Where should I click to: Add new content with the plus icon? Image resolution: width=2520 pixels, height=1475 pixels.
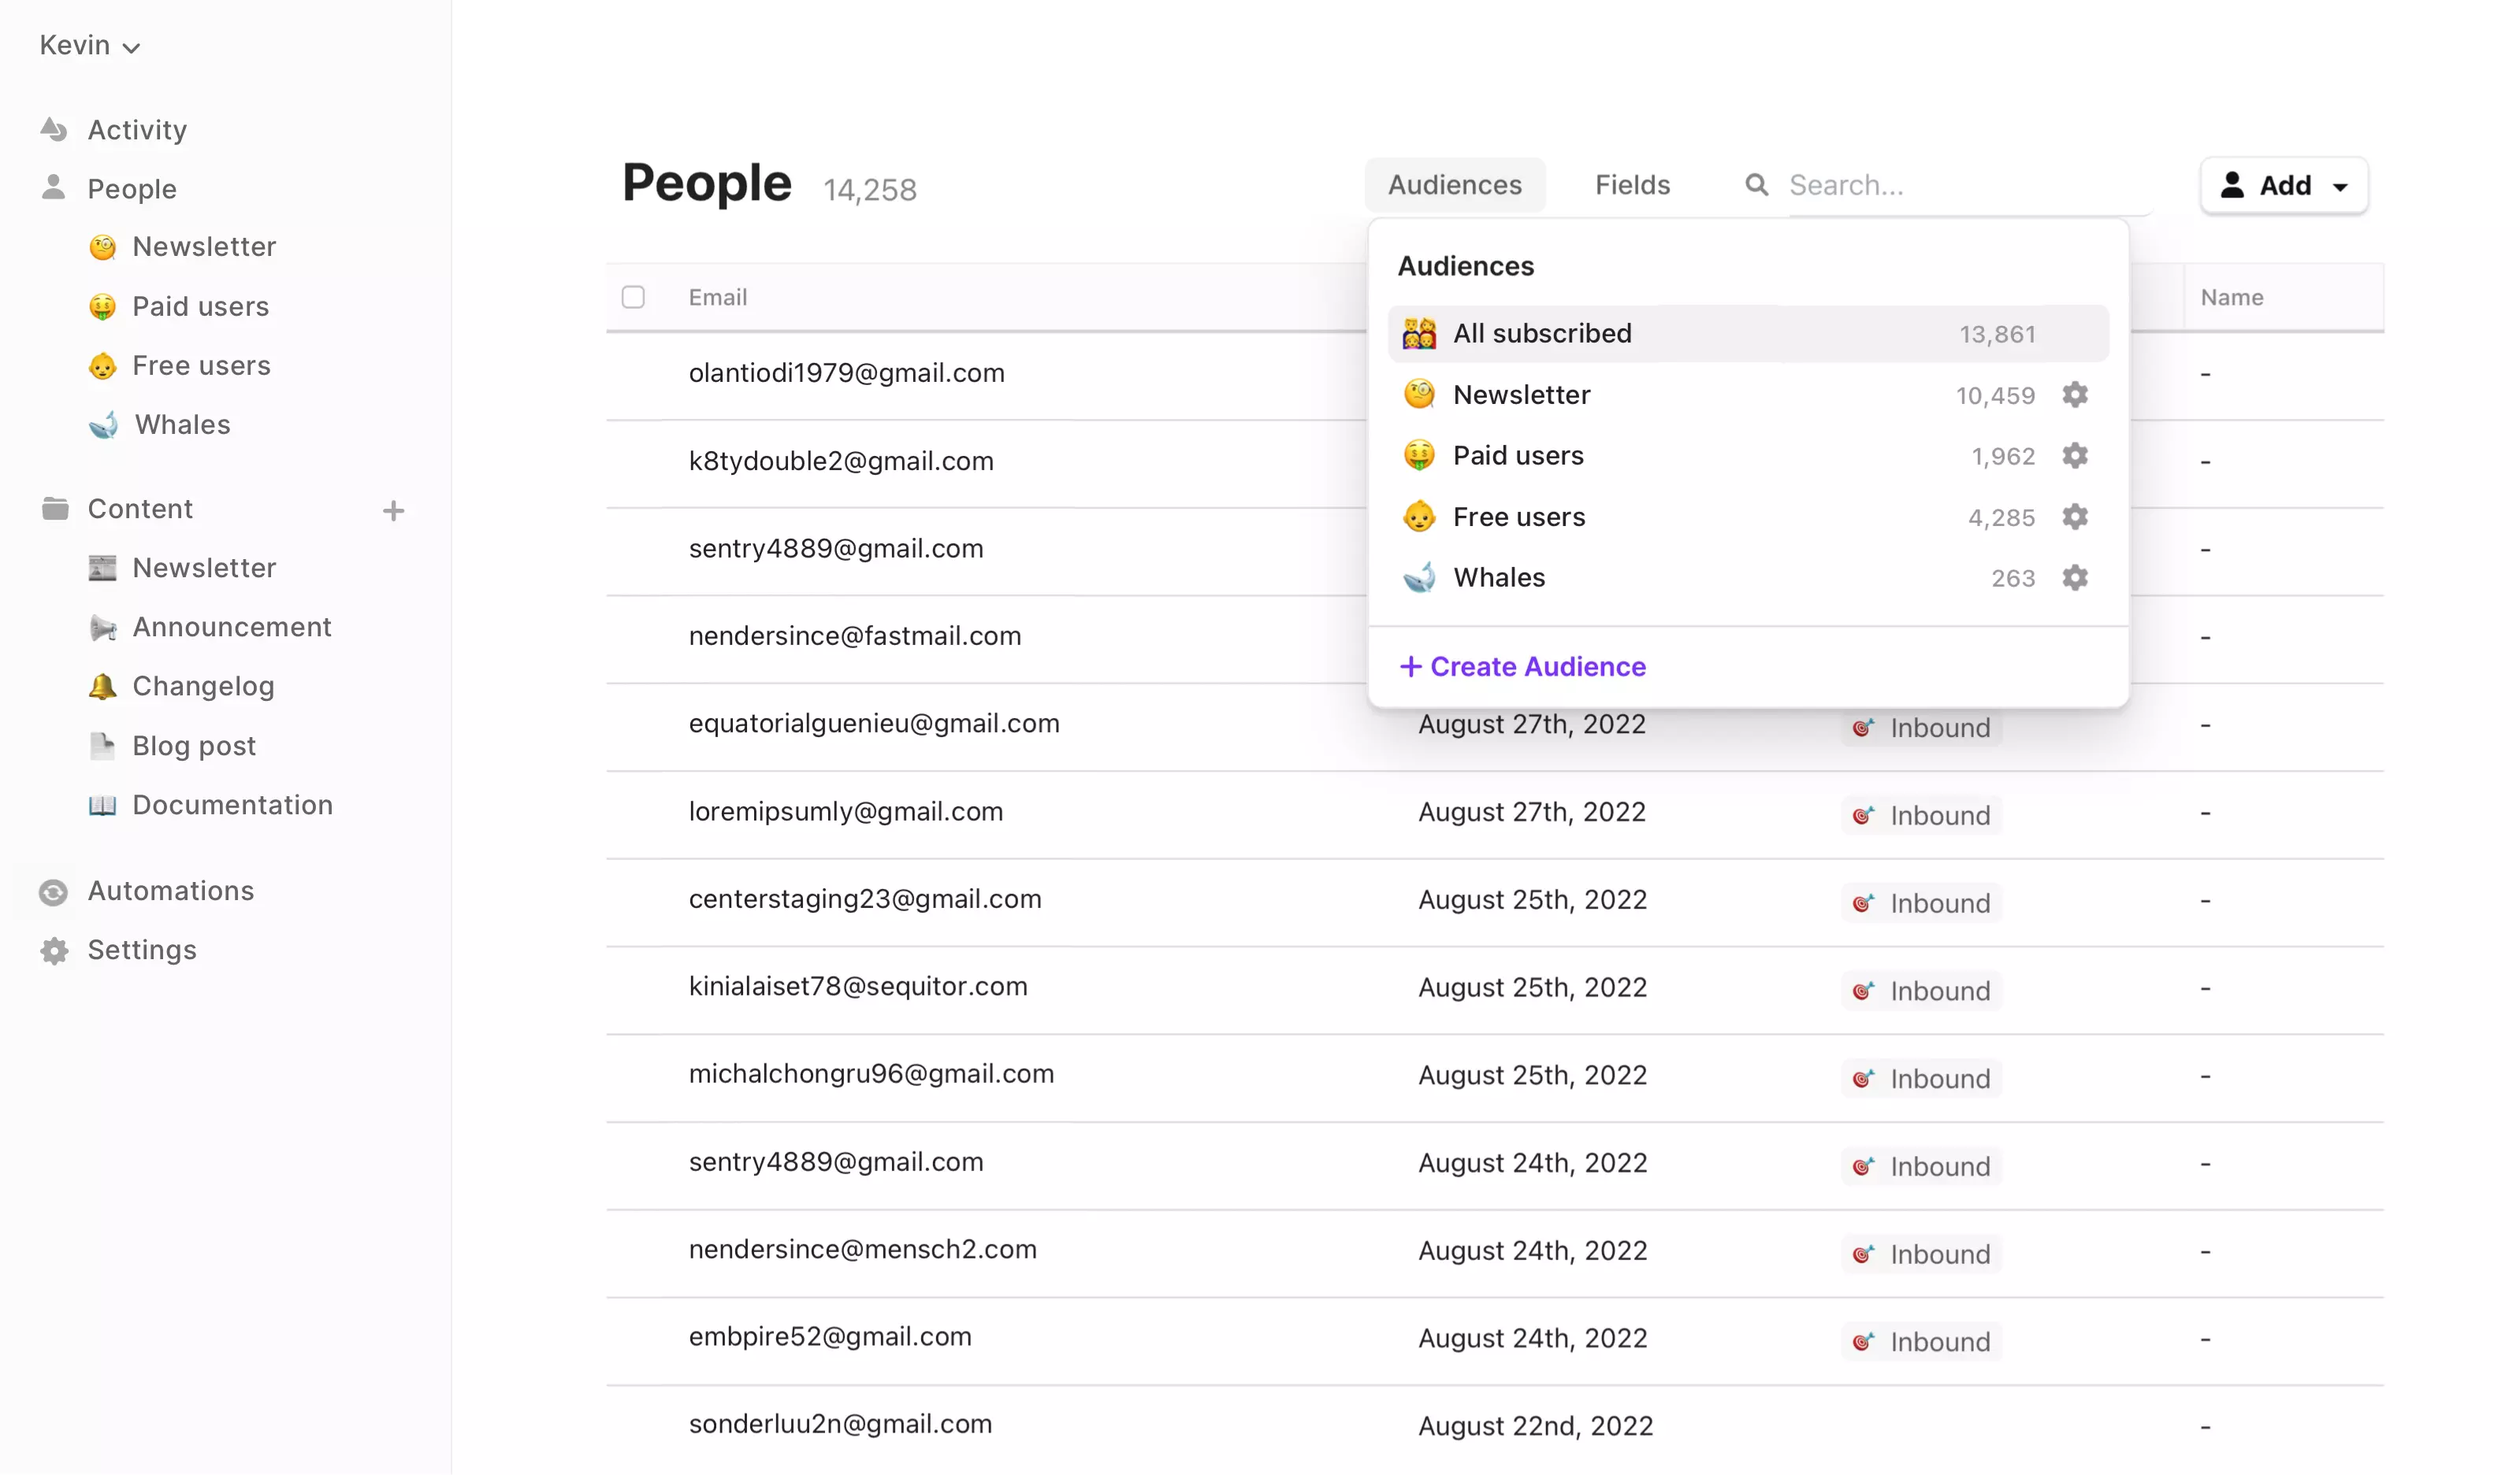point(394,510)
